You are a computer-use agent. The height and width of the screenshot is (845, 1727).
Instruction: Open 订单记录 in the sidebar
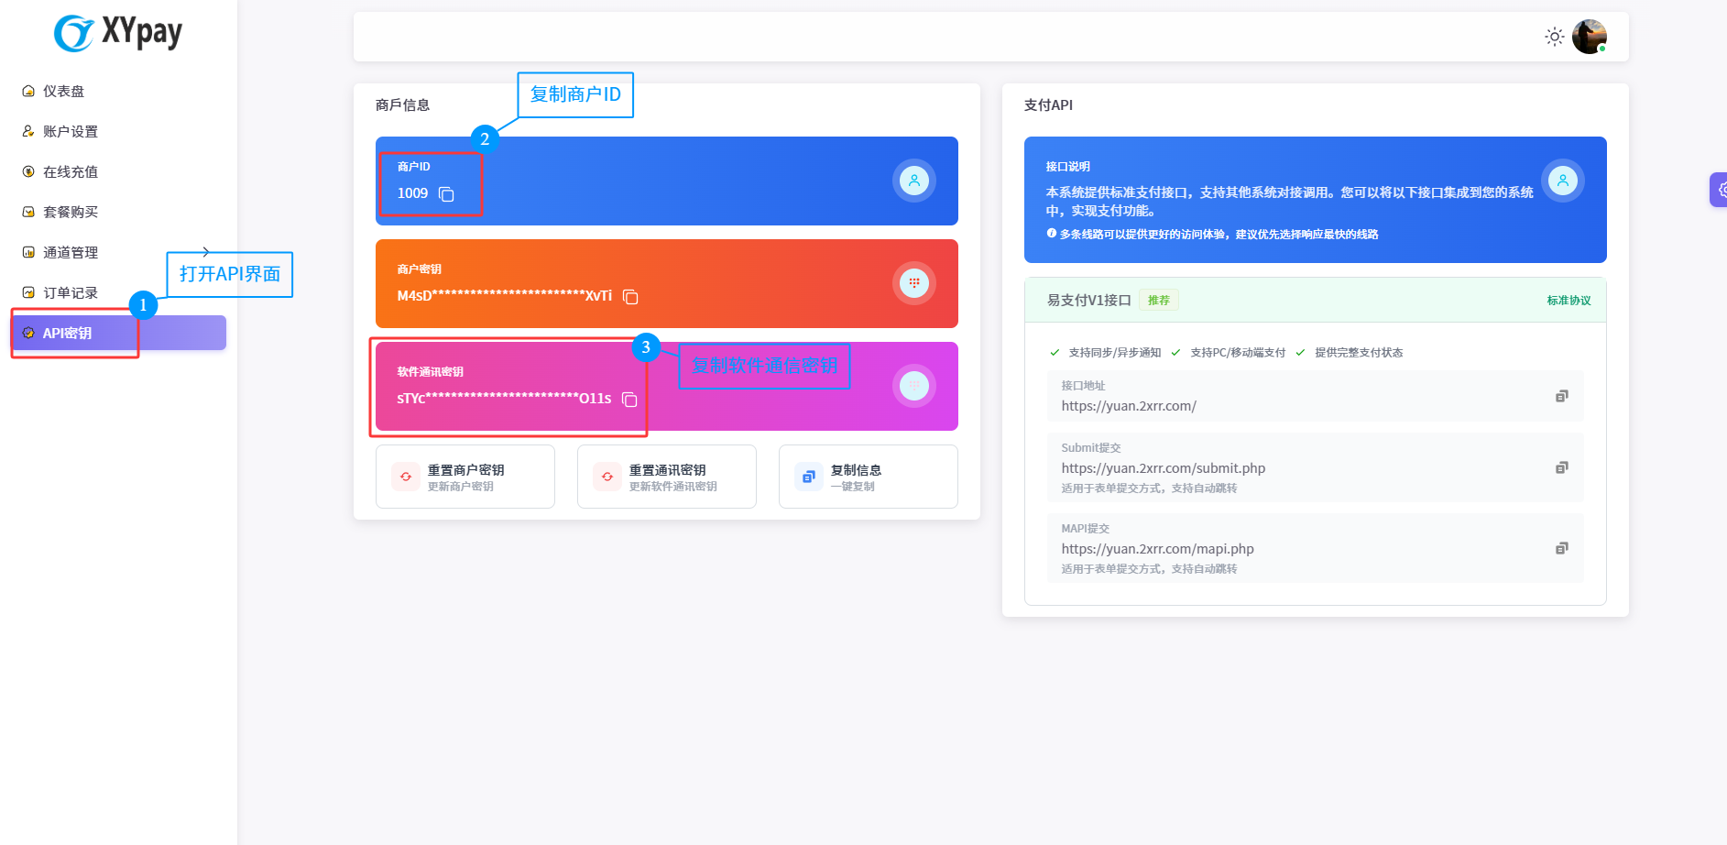point(70,293)
